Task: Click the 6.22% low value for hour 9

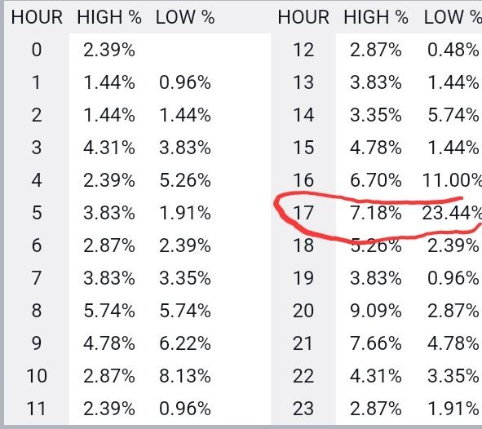Action: tap(185, 343)
